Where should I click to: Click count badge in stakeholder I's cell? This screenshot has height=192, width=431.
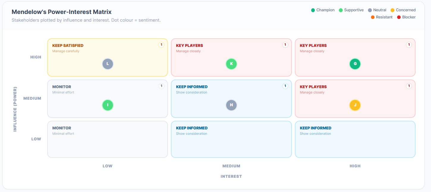pyautogui.click(x=161, y=86)
